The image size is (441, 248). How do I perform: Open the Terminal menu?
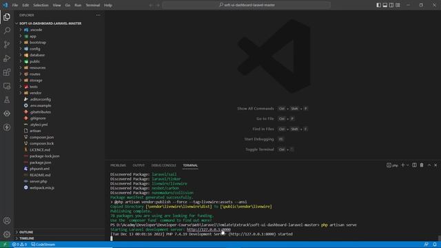coord(93,5)
